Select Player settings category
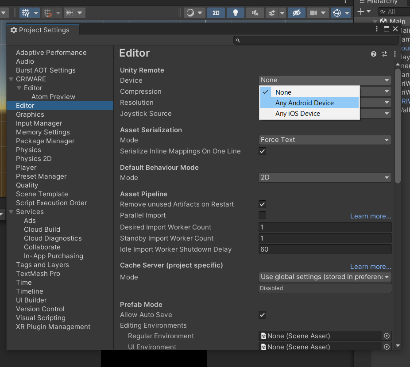This screenshot has width=410, height=367. click(26, 168)
